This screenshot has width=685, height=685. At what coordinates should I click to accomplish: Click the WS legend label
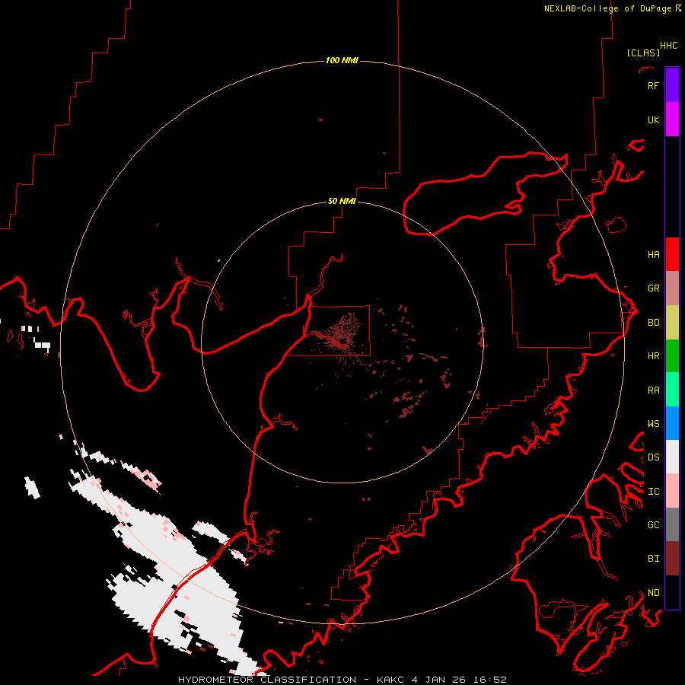pos(653,424)
